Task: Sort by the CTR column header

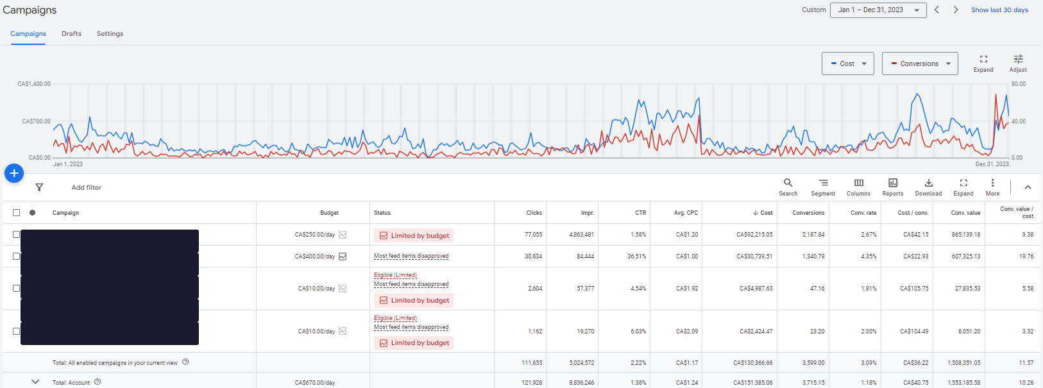Action: (641, 212)
